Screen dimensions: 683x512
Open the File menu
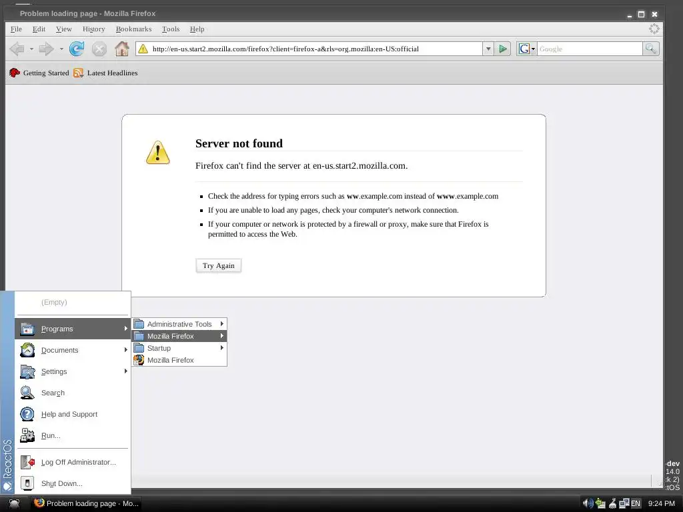coord(16,29)
